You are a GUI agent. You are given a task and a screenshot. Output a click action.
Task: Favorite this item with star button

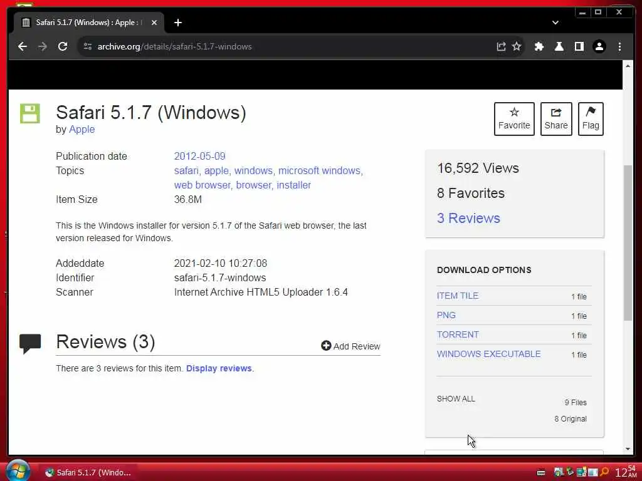(x=514, y=118)
